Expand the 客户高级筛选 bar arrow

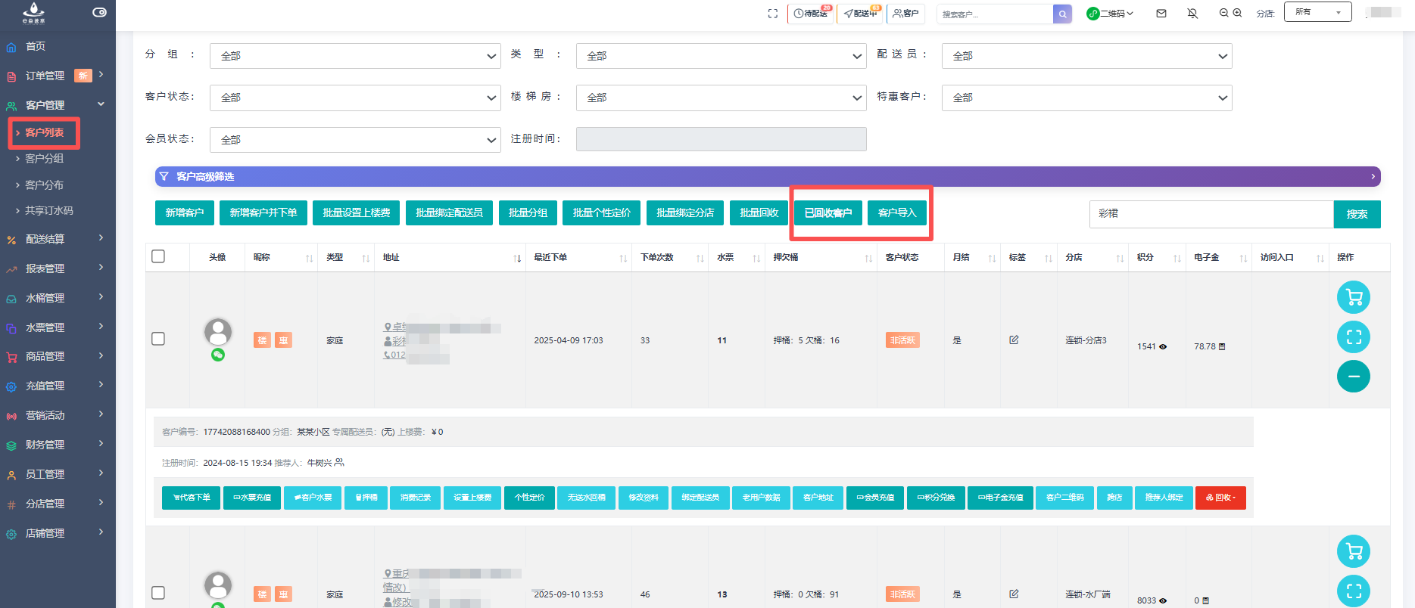click(x=1373, y=176)
